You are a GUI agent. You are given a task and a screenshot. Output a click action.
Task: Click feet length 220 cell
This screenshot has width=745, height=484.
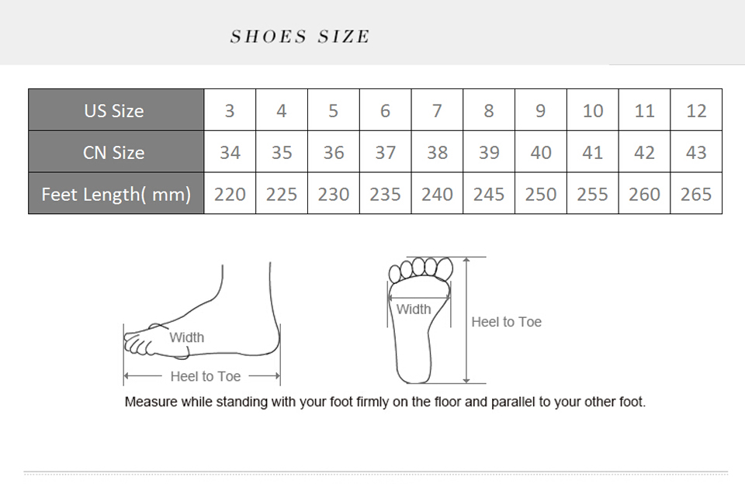[230, 194]
